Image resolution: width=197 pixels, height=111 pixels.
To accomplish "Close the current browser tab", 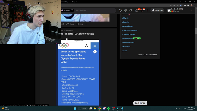I will [73, 2].
